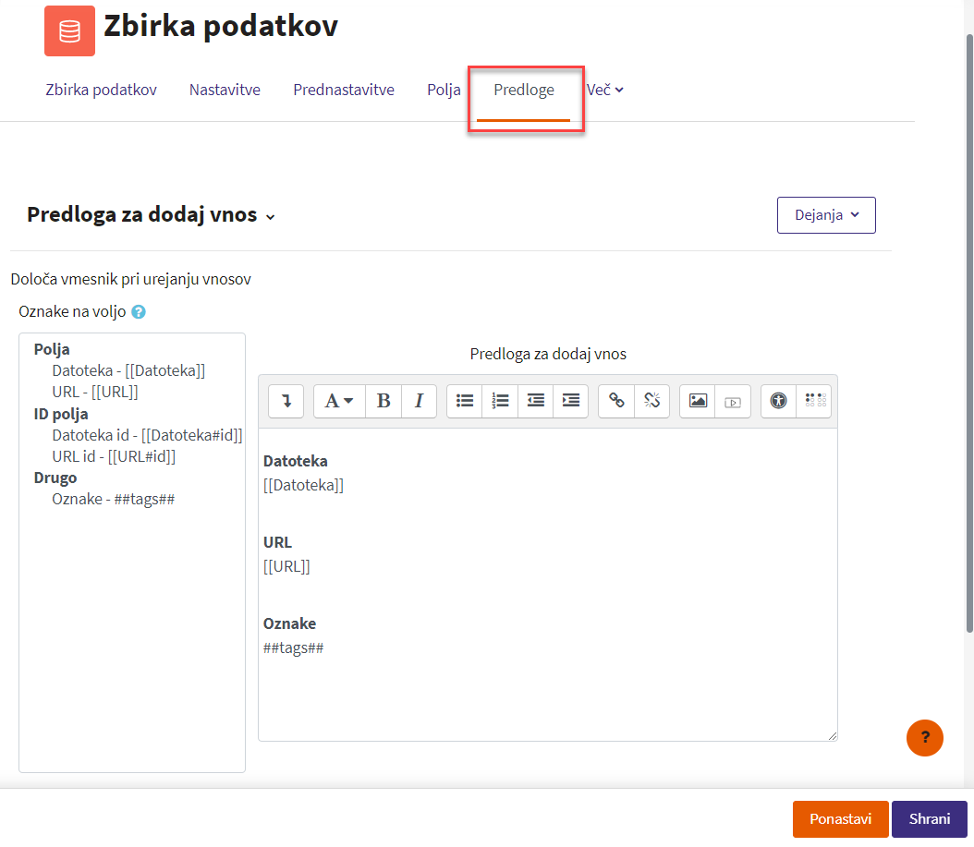Click the Oznake heading in the editor
Image resolution: width=974 pixels, height=847 pixels.
289,623
